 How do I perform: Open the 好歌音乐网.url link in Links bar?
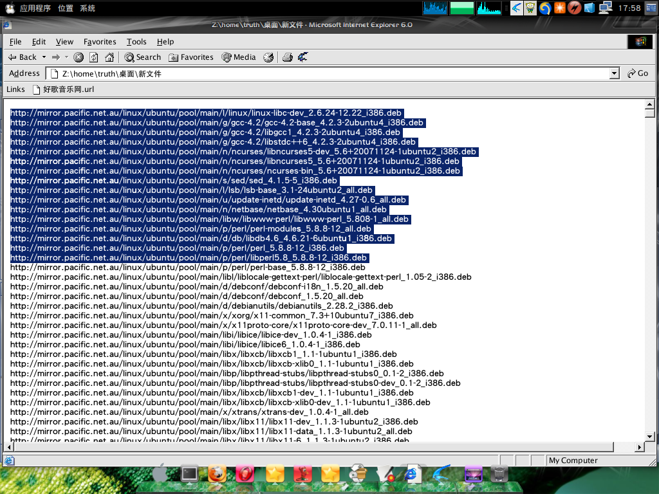point(64,89)
